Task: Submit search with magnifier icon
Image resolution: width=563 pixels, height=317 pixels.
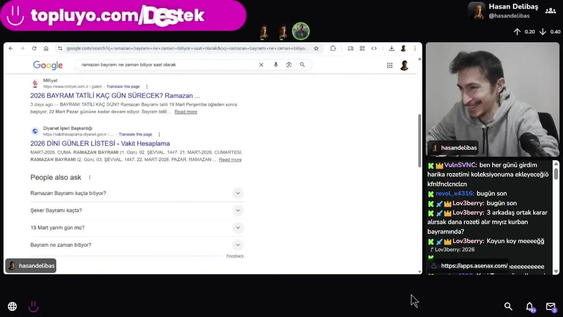Action: (x=302, y=65)
